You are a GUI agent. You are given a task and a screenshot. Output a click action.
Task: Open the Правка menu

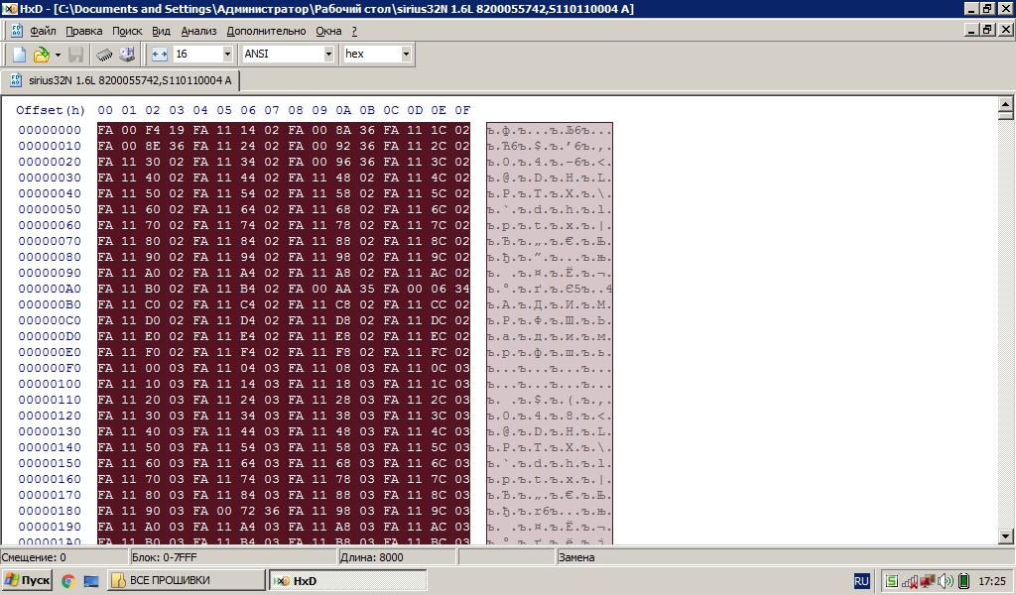pos(83,31)
